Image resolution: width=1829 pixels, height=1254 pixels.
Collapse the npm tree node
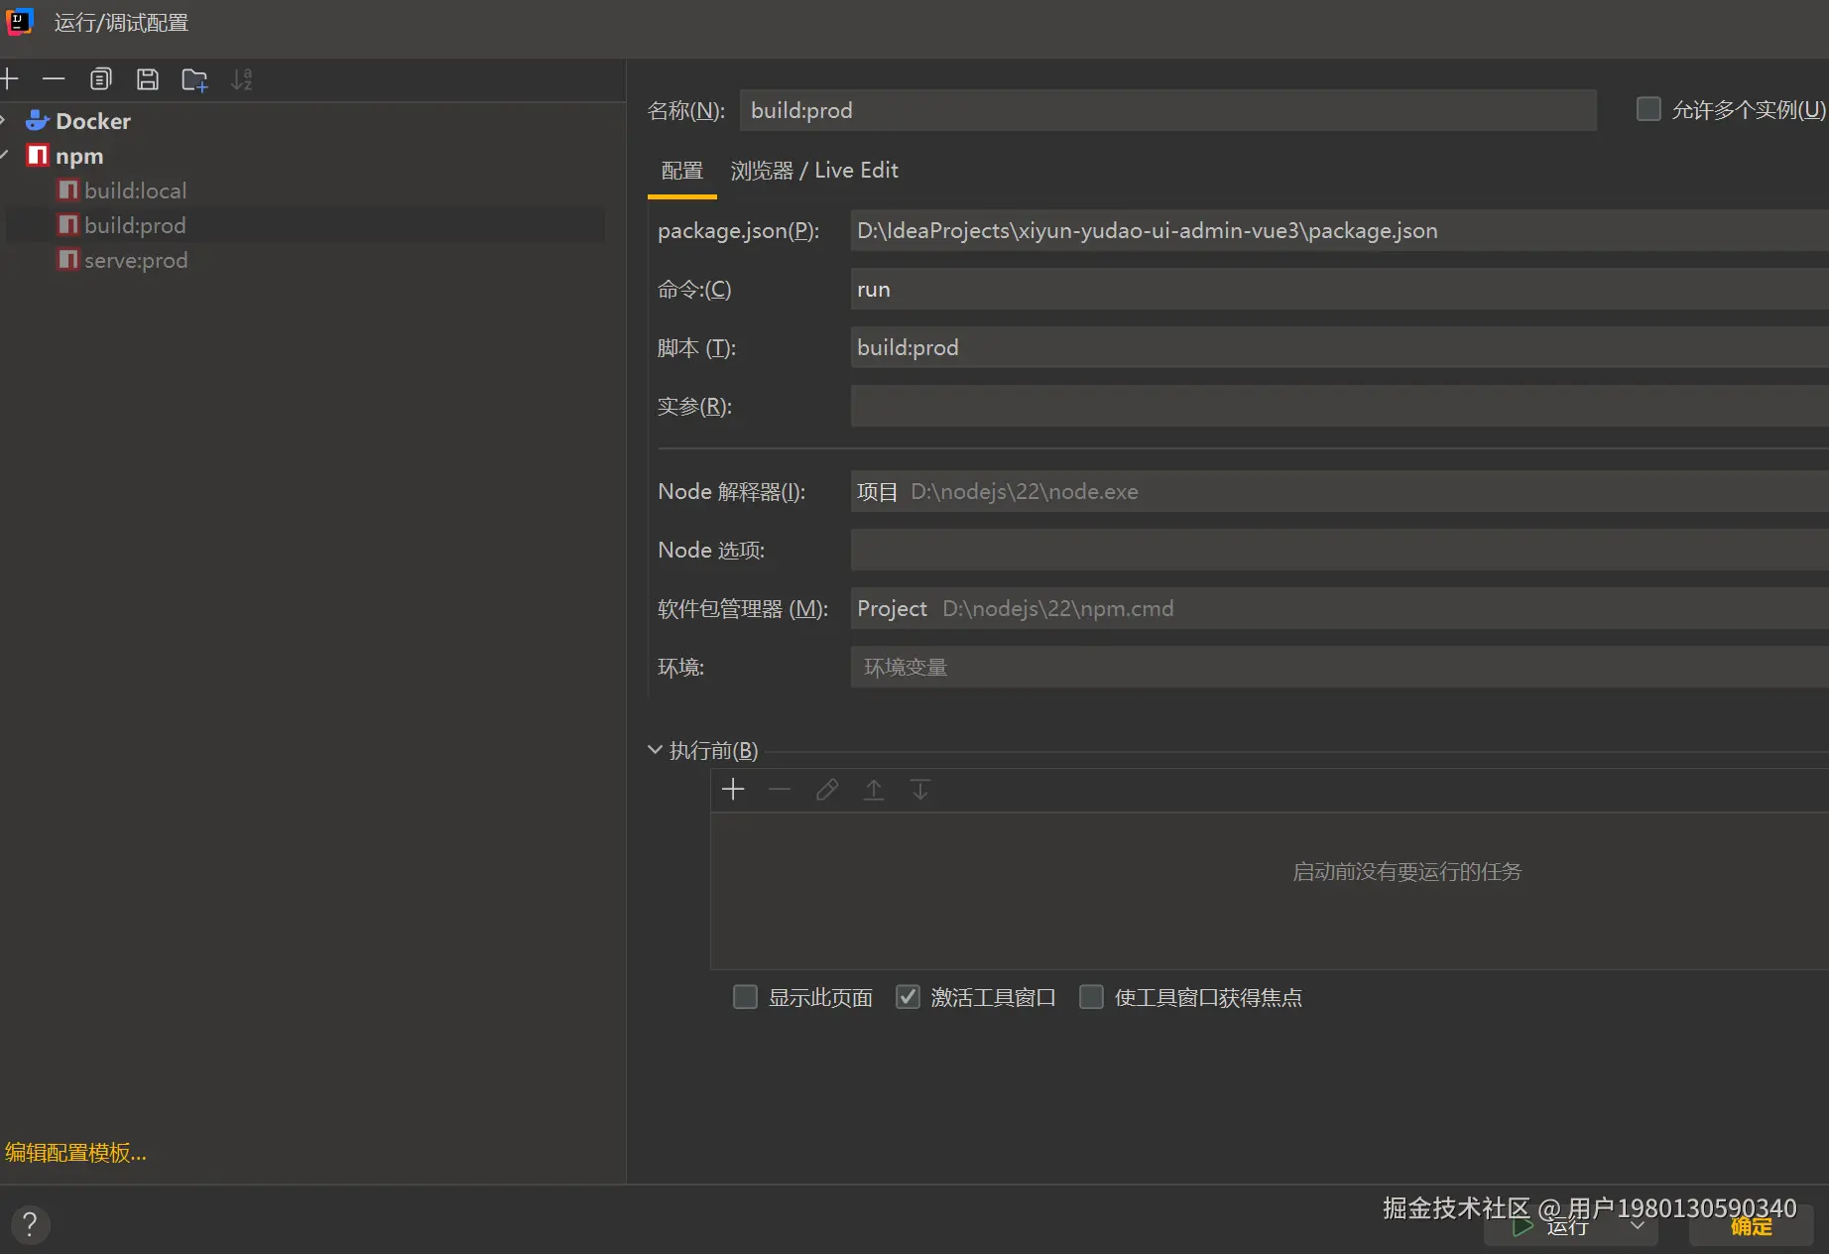pyautogui.click(x=4, y=156)
